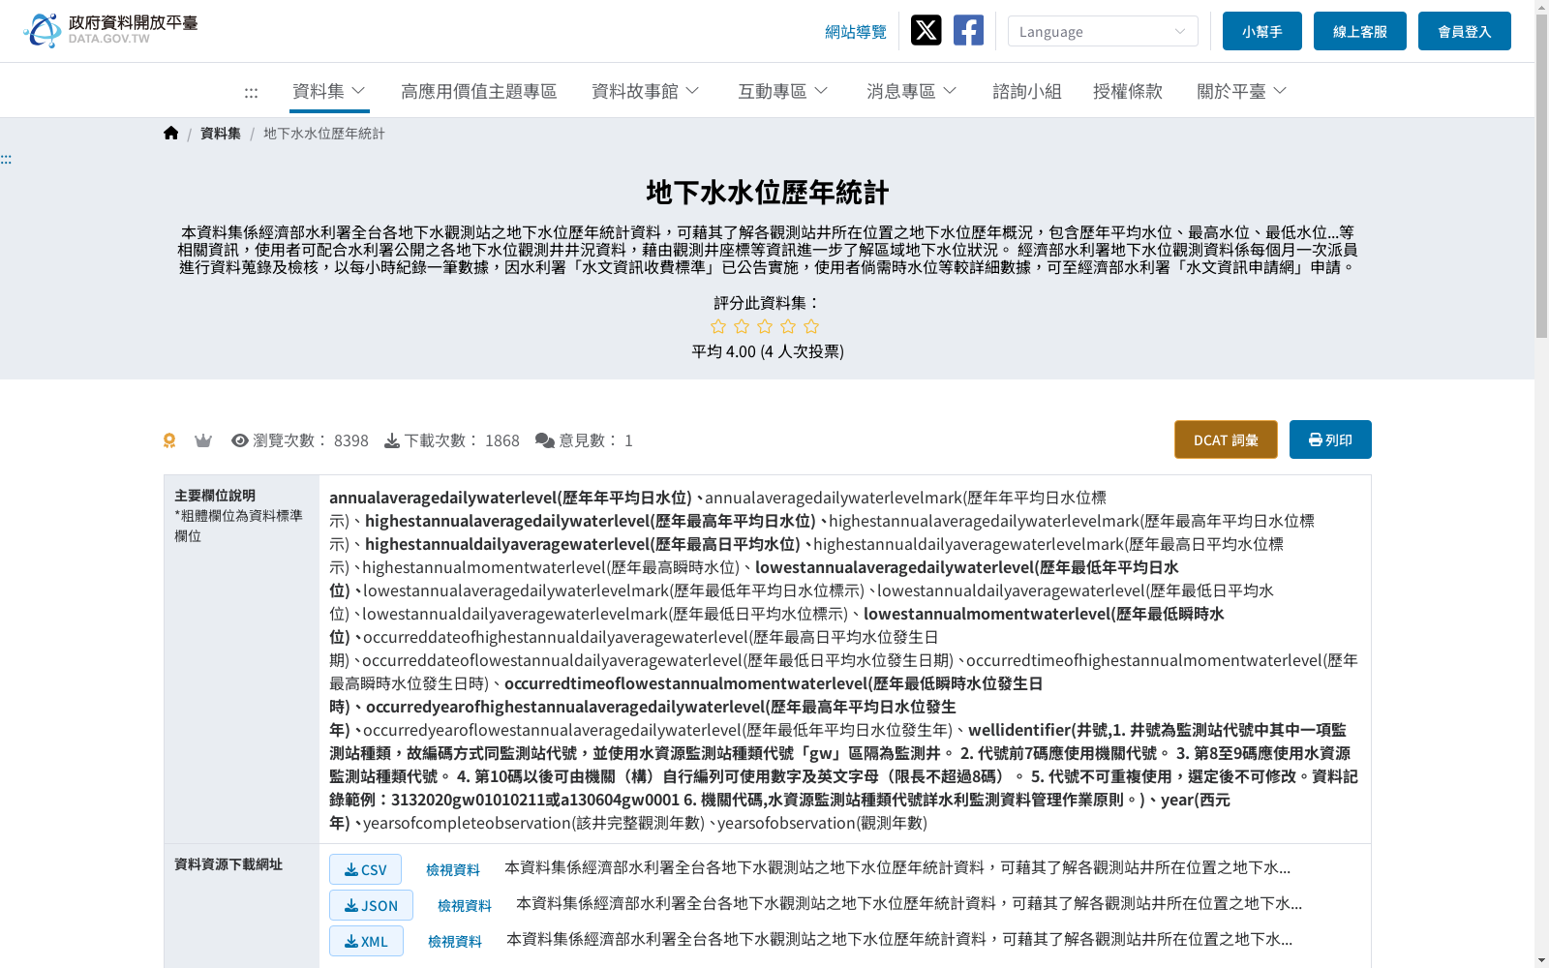Click the 線上客服 button
The height and width of the screenshot is (968, 1549).
coord(1360,31)
